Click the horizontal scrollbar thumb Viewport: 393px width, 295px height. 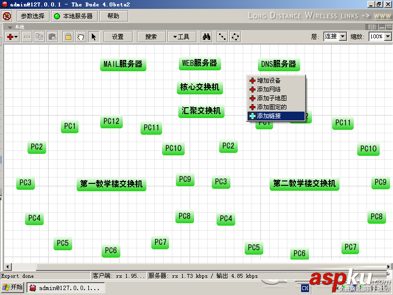[212, 266]
